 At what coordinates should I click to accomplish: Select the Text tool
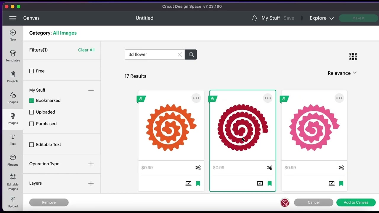point(13,140)
